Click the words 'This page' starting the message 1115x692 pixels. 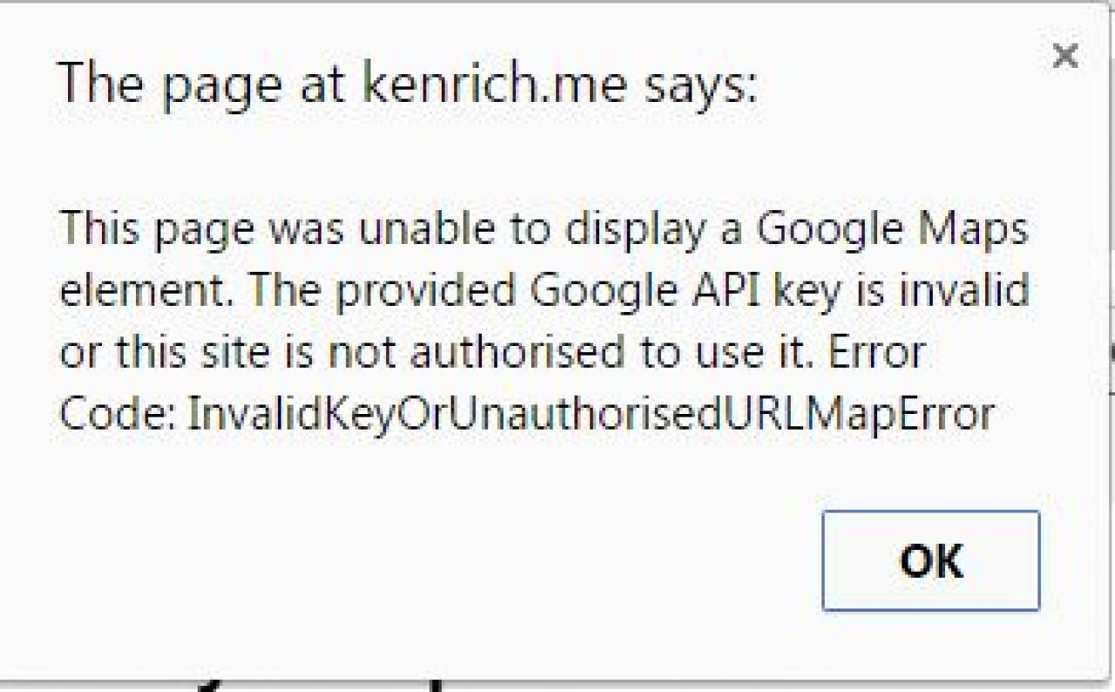click(x=158, y=230)
